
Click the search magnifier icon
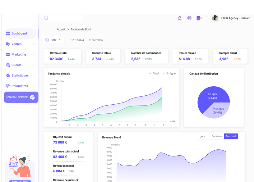(46, 18)
